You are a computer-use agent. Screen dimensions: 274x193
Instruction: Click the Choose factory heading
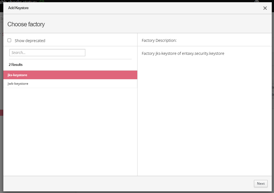26,24
